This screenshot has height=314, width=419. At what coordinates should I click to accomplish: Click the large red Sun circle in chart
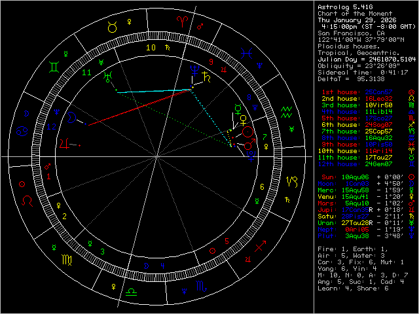[247, 132]
